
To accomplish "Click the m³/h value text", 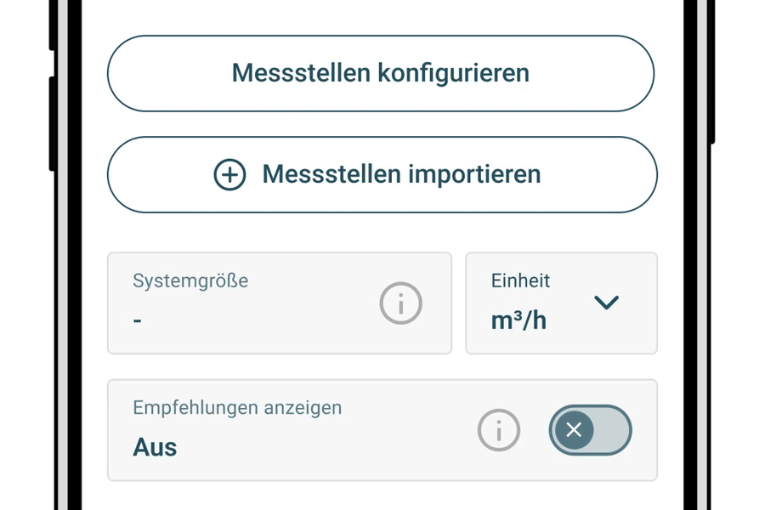I will pos(517,321).
